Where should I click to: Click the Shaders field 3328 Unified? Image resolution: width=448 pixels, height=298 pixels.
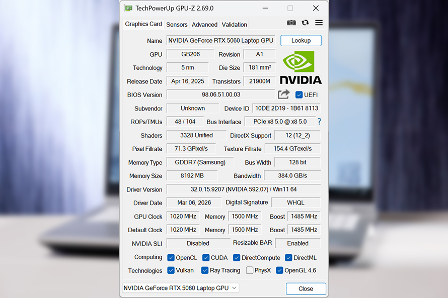(x=196, y=135)
